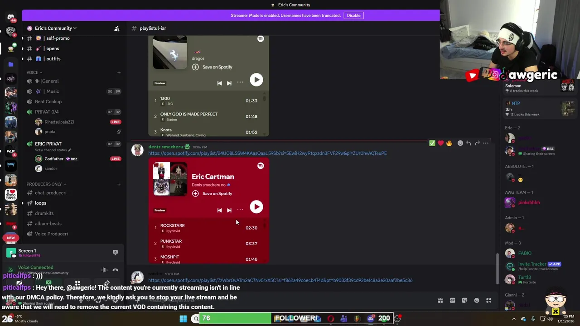React with green checkmark emoji

point(432,143)
